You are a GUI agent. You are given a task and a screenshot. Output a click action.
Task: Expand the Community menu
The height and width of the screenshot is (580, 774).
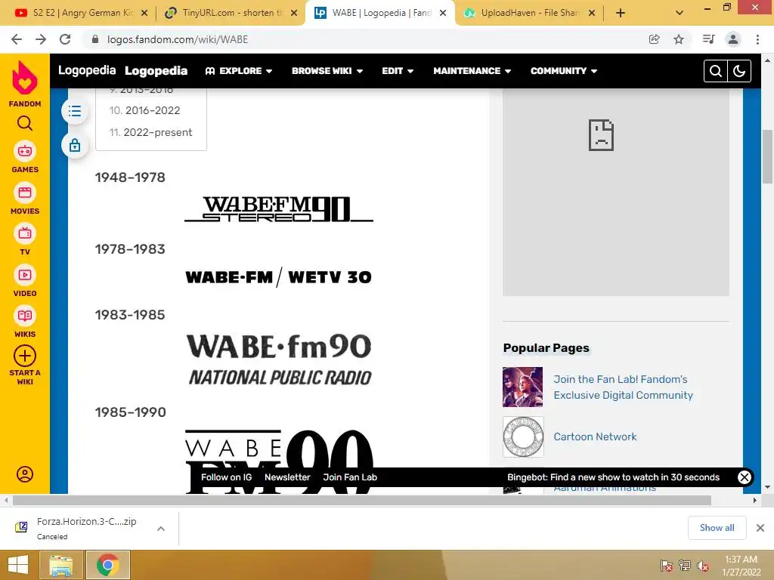[564, 71]
